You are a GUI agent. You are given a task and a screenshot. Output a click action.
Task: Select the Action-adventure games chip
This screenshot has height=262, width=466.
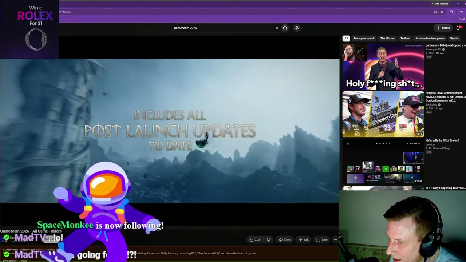(x=430, y=38)
